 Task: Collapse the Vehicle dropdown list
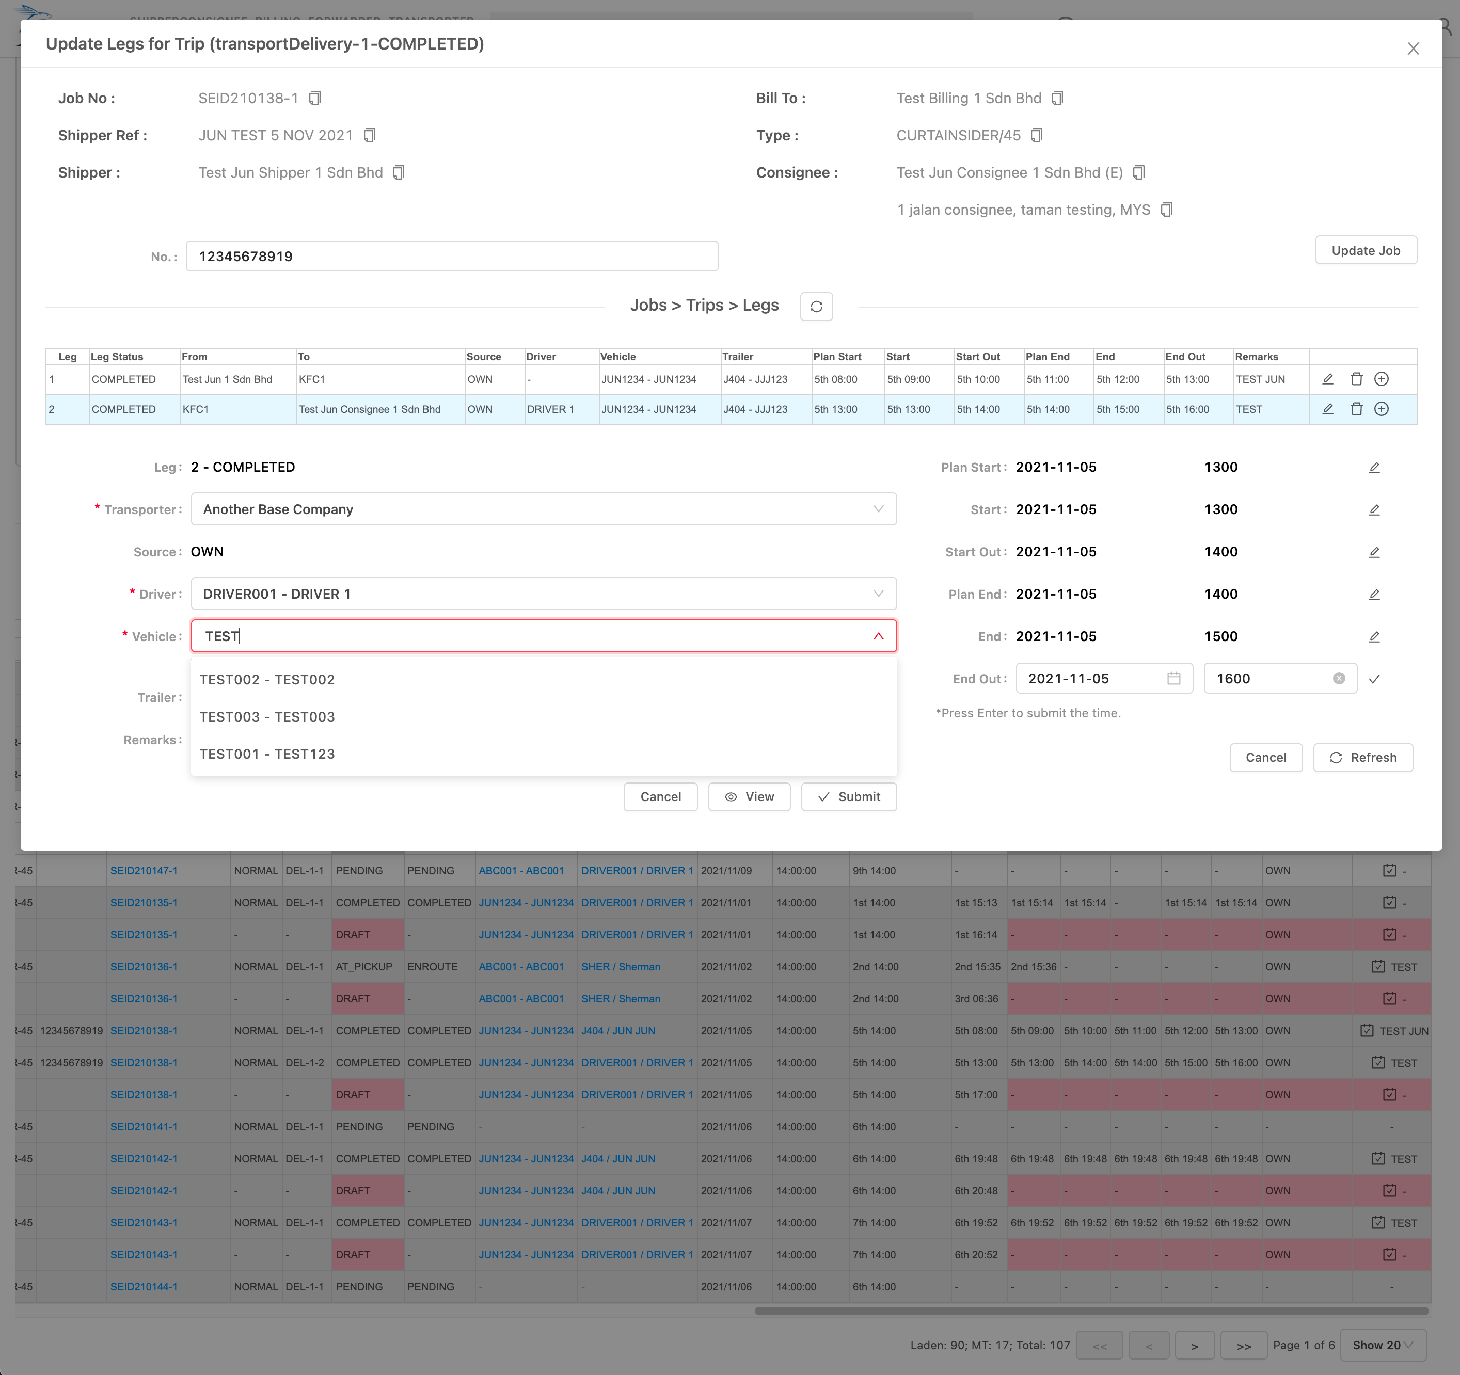click(878, 636)
